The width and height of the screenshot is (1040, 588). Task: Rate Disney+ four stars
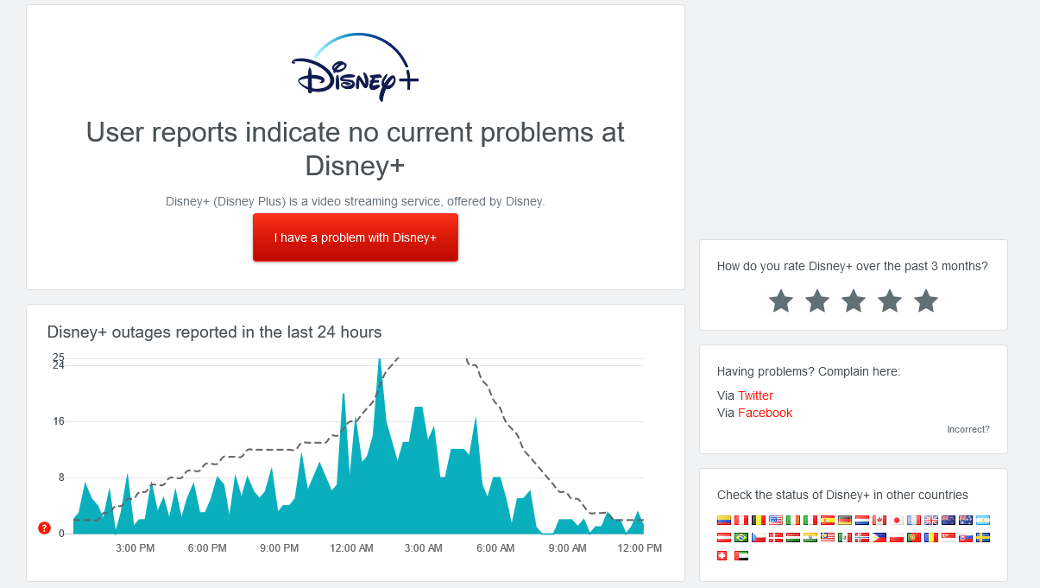point(890,301)
